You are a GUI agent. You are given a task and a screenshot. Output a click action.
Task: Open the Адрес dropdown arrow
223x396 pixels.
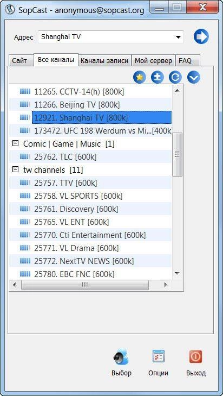tap(178, 37)
